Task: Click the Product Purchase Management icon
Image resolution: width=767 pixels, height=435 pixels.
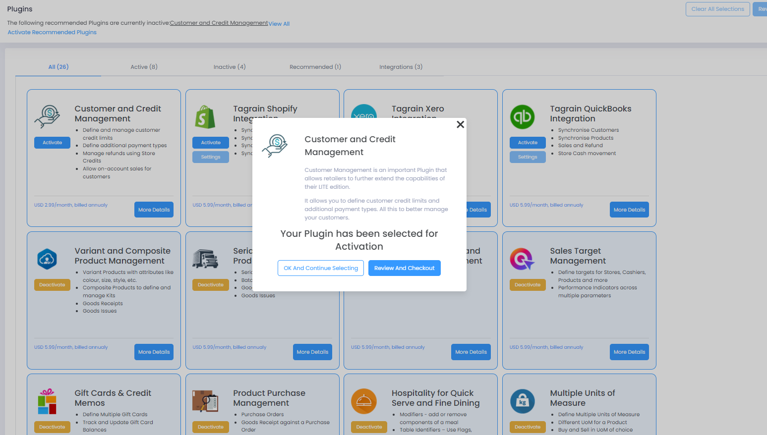Action: coord(205,401)
